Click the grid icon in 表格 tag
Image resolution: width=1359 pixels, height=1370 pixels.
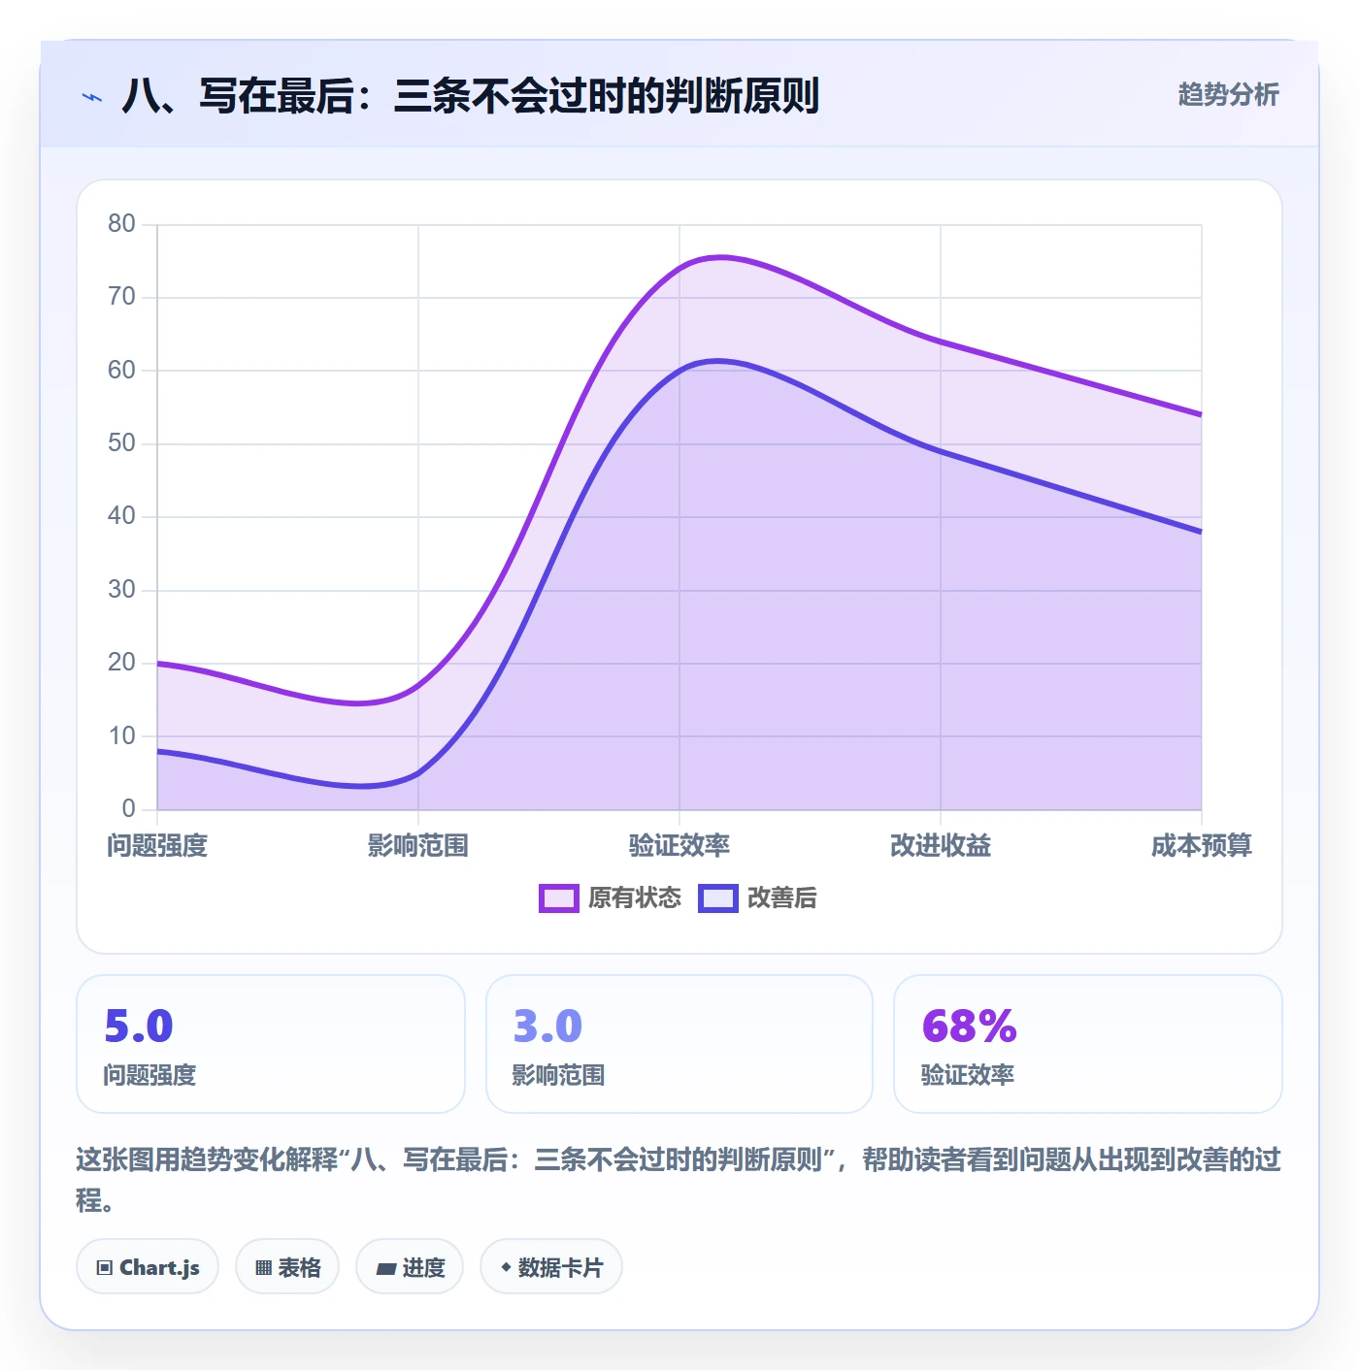point(263,1267)
